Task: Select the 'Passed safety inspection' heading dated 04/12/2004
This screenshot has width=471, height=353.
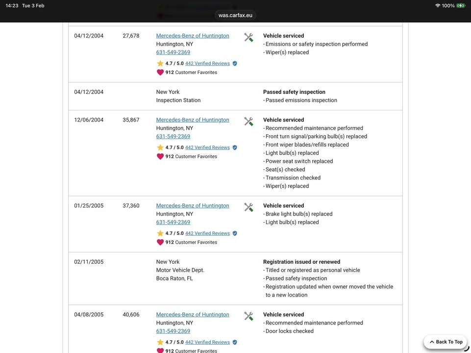Action: coord(294,92)
